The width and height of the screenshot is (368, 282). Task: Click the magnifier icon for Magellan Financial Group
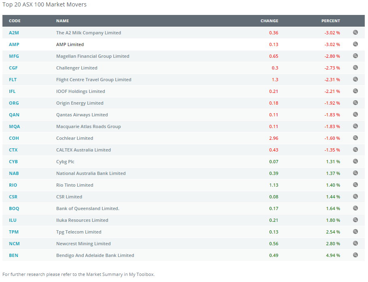(x=355, y=56)
